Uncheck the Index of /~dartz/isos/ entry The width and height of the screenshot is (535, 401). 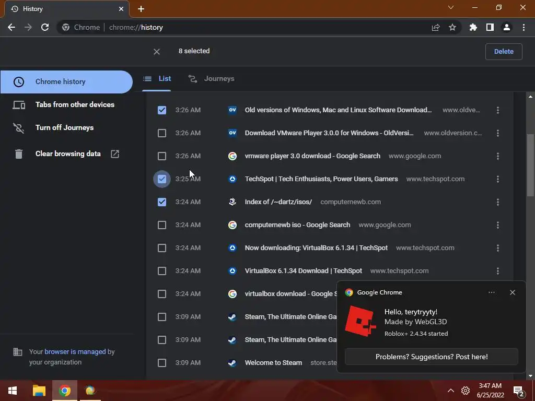(162, 202)
